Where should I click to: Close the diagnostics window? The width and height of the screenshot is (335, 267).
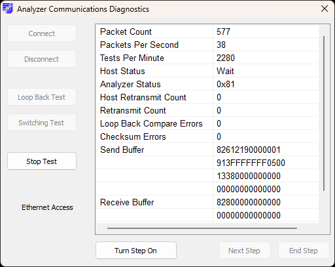point(325,9)
